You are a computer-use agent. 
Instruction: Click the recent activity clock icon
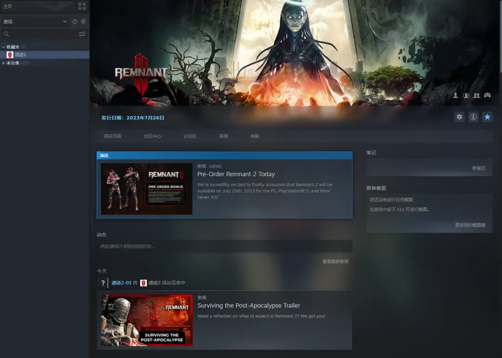point(74,21)
